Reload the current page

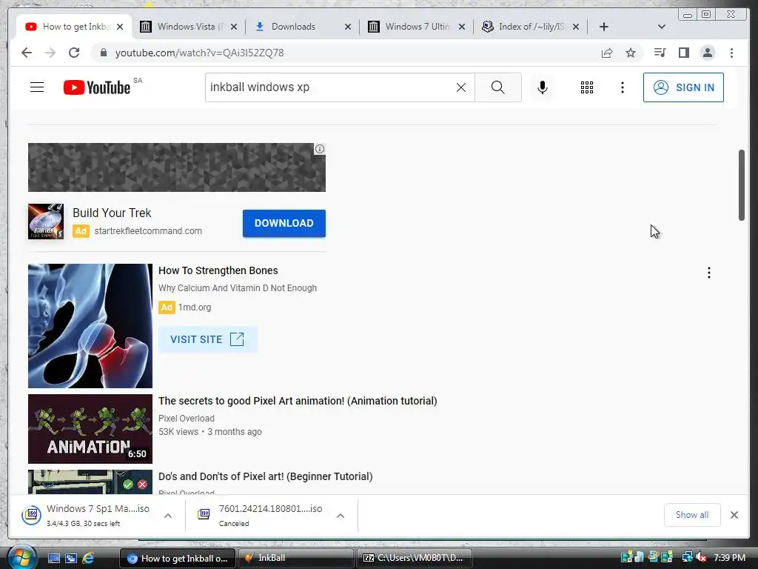tap(74, 53)
